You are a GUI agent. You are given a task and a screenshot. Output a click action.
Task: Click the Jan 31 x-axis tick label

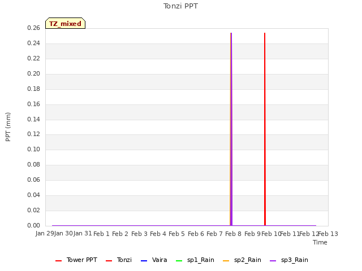83,234
